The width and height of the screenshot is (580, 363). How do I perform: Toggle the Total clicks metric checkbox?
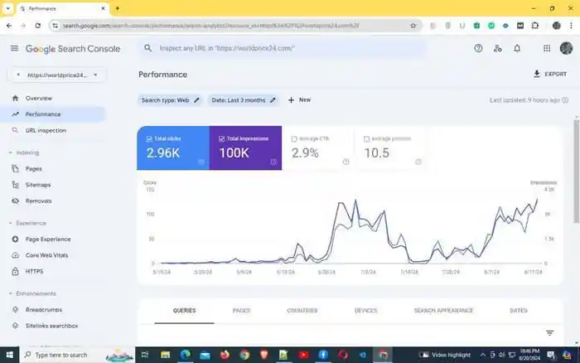(x=149, y=138)
